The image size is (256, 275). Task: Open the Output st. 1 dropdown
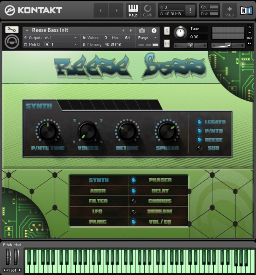[x=52, y=38]
